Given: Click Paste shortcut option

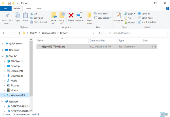Looking at the screenshot, I should tap(39, 22).
